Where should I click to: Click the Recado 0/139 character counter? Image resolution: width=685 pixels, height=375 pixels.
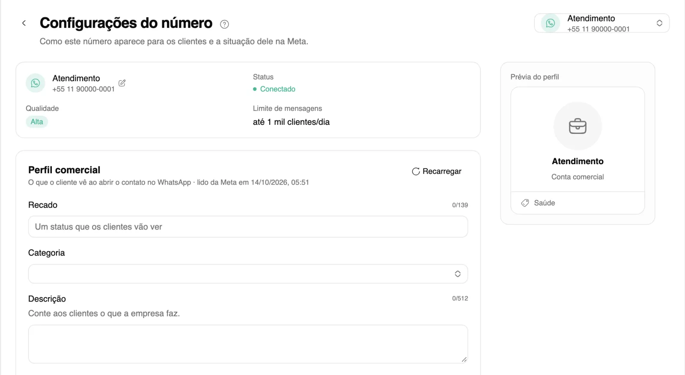point(460,205)
